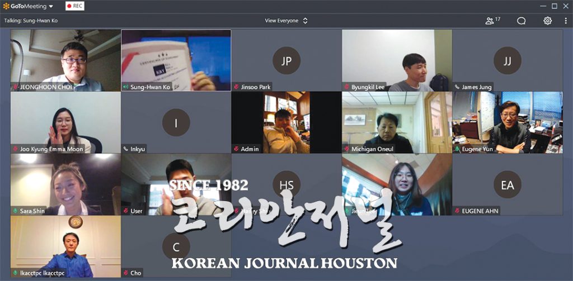Select Joo Kyung Emma Moon's video tile

(x=65, y=122)
